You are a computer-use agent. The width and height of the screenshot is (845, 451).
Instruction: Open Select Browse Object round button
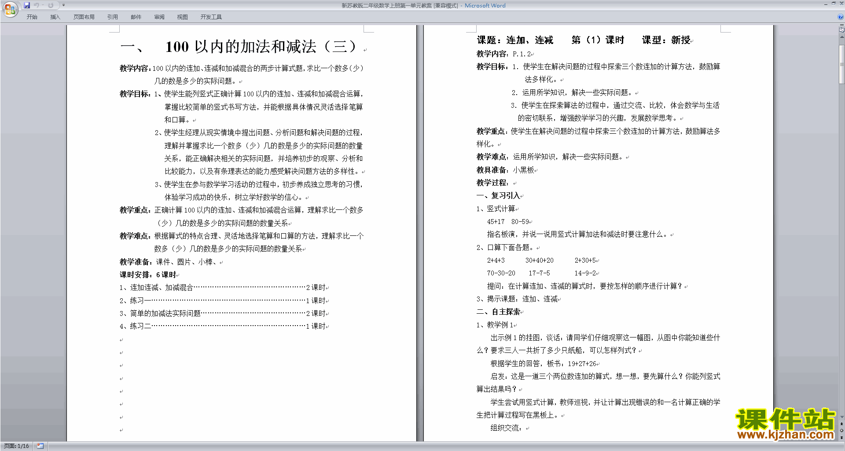841,430
